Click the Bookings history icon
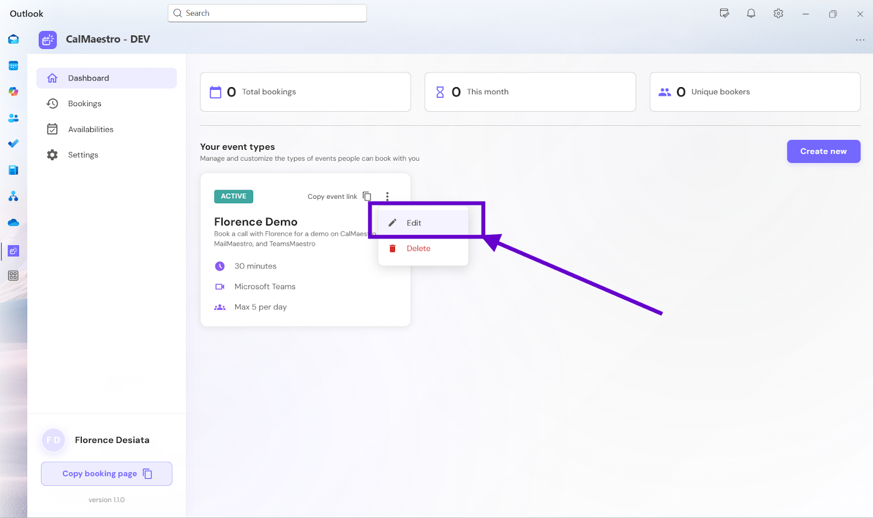Screen dimensions: 873x518 click(x=52, y=103)
